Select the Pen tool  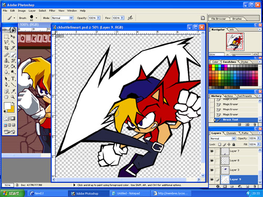tap(6, 85)
